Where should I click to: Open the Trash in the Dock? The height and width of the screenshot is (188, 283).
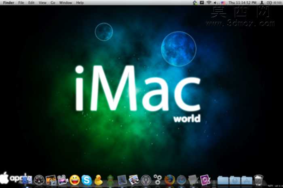pyautogui.click(x=258, y=180)
